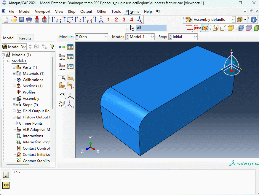Save the model database
This screenshot has height=195, width=259.
[21, 19]
